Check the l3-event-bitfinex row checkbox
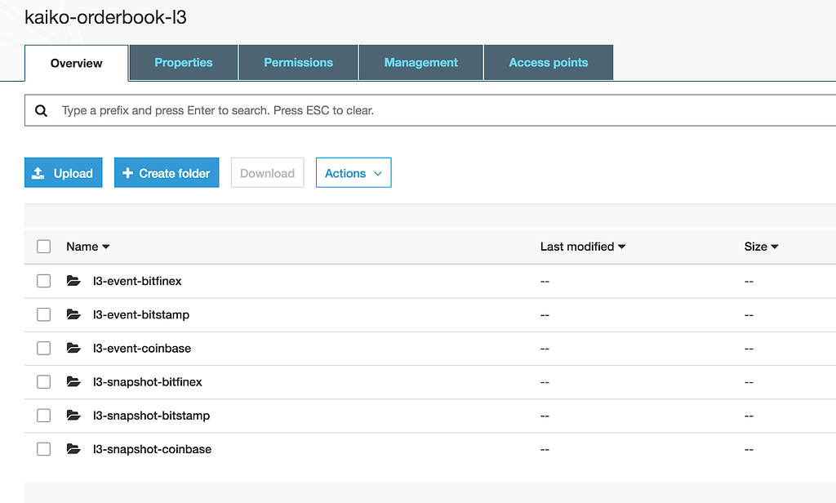Screen dimensions: 836x503 (44, 281)
